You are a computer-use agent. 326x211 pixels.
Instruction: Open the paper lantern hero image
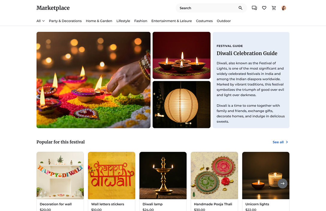click(x=182, y=105)
